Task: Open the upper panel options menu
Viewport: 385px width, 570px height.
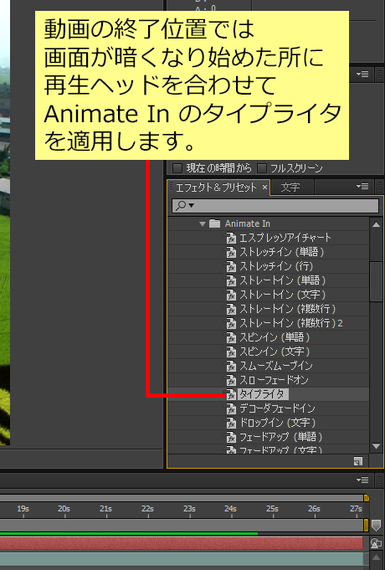Action: click(362, 74)
